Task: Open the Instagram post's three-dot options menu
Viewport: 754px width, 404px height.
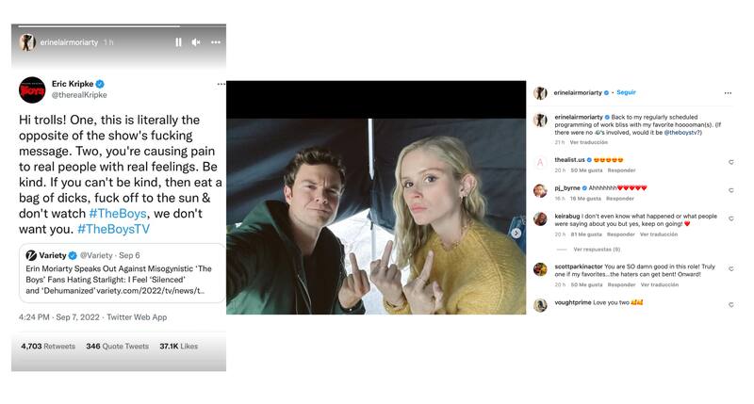Action: click(x=728, y=92)
